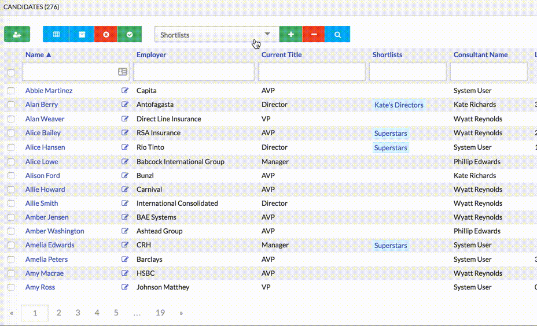Click the green plus add-to-shortlist icon
537x326 pixels.
point(290,35)
